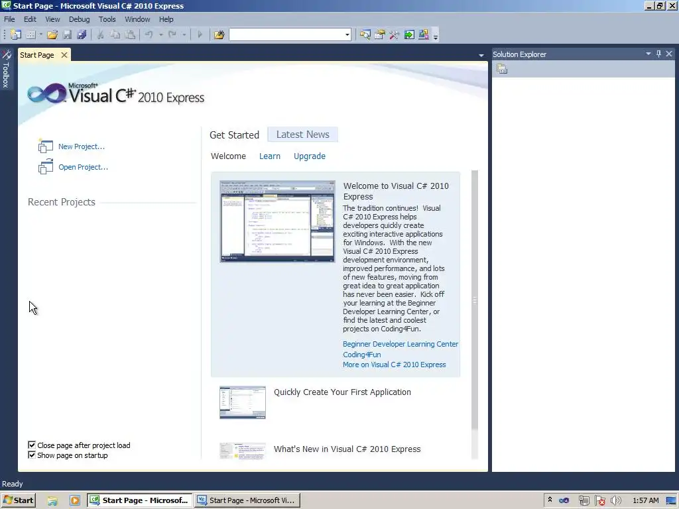
Task: Click the Extension Manager toolbar icon
Action: click(424, 34)
